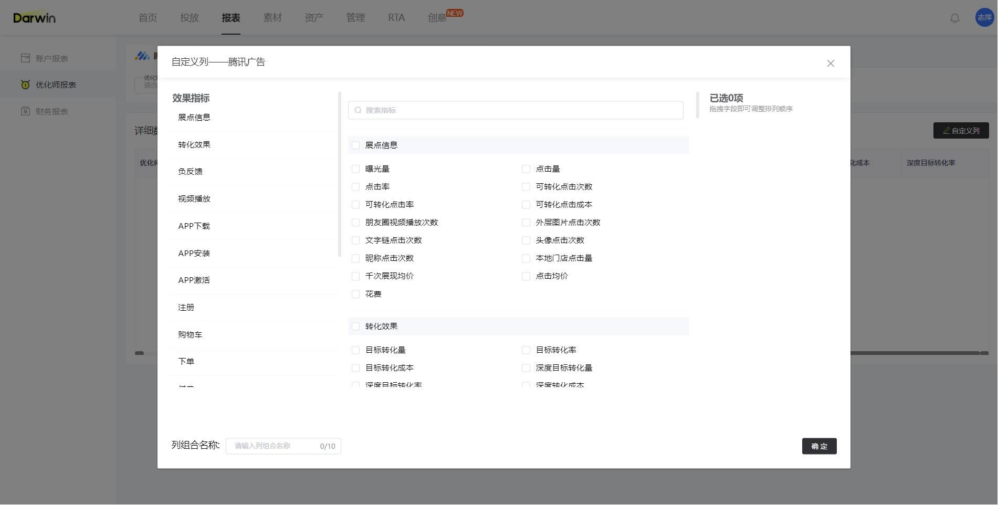Viewport: 998px width, 505px height.
Task: Check the 展点信息 group checkbox
Action: (355, 145)
